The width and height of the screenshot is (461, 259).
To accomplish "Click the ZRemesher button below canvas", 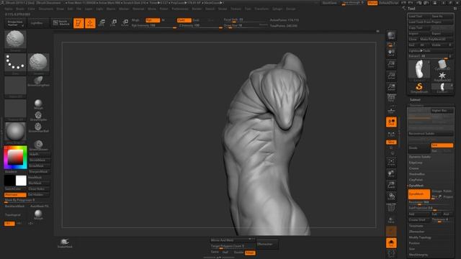I will (267, 244).
